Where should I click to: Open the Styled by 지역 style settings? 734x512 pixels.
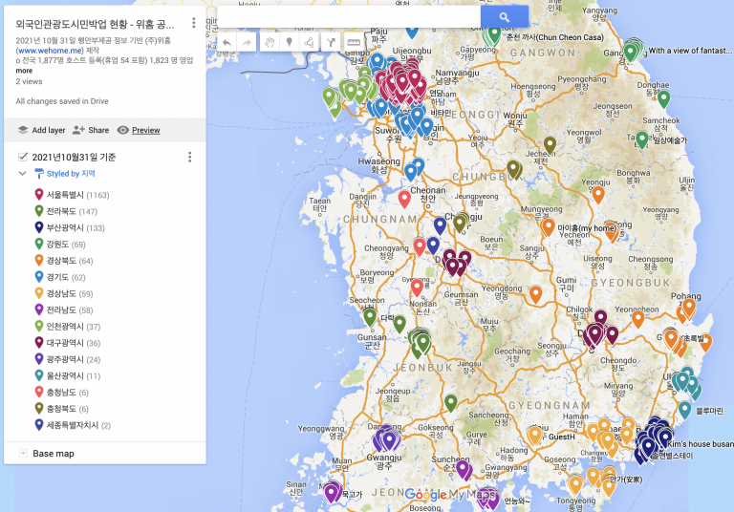tap(70, 174)
